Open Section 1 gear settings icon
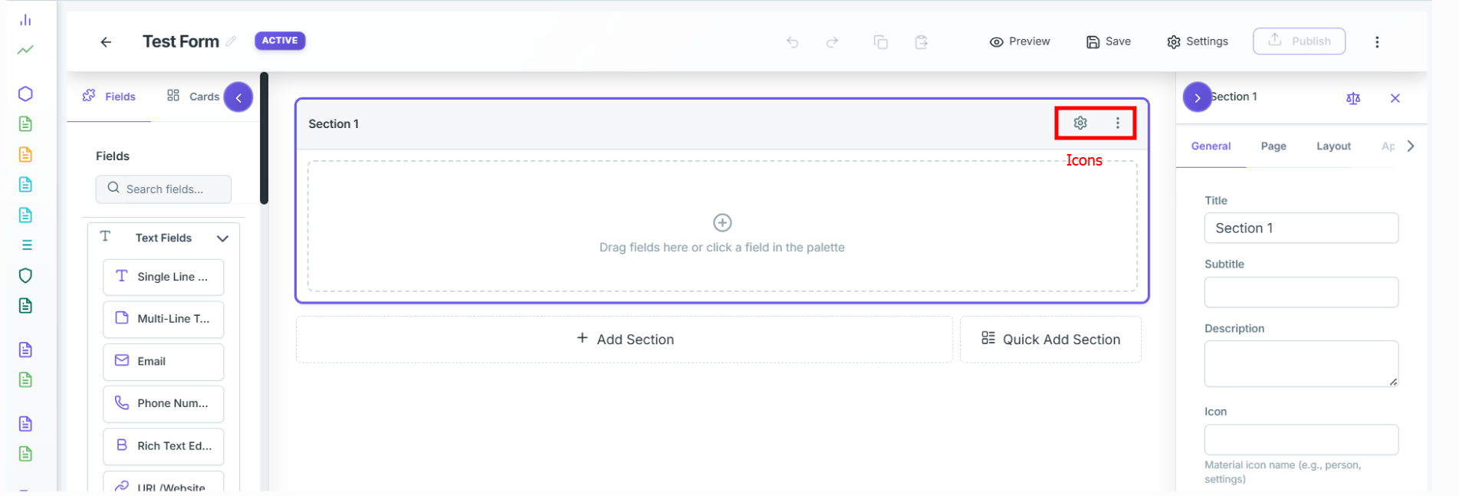The width and height of the screenshot is (1459, 496). (1080, 123)
